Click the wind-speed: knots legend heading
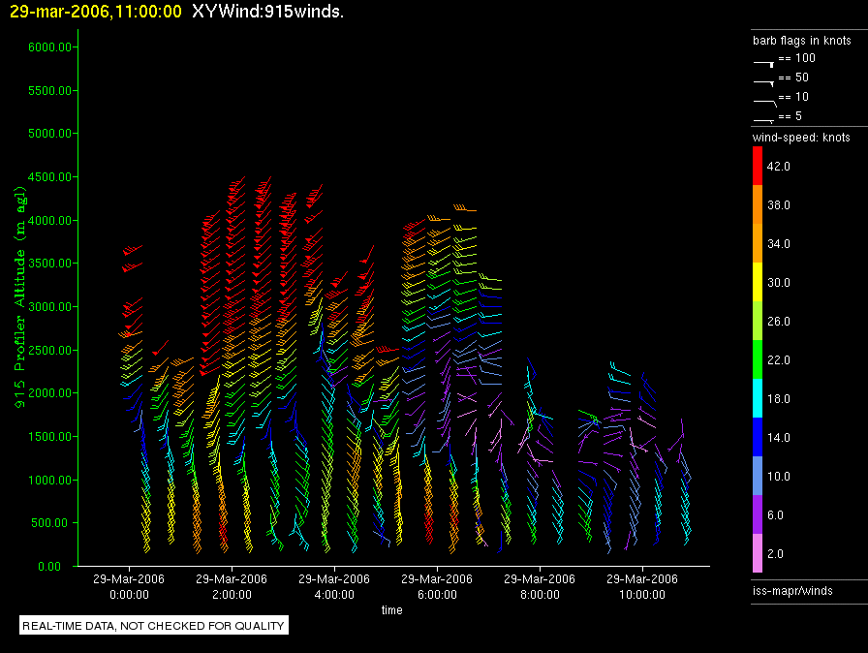This screenshot has width=868, height=653. 801,138
